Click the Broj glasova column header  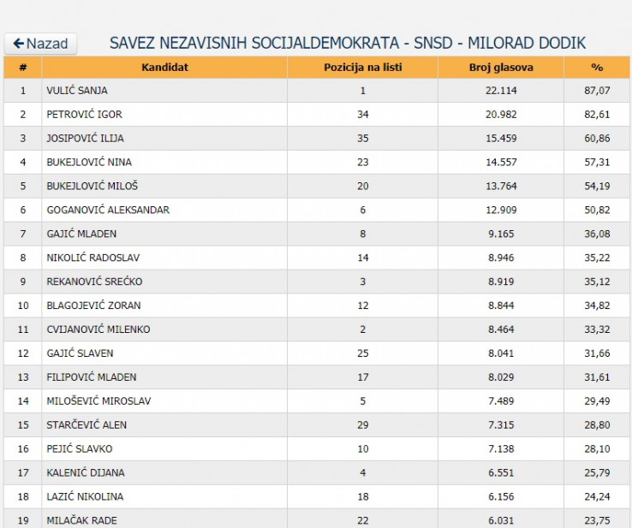500,68
